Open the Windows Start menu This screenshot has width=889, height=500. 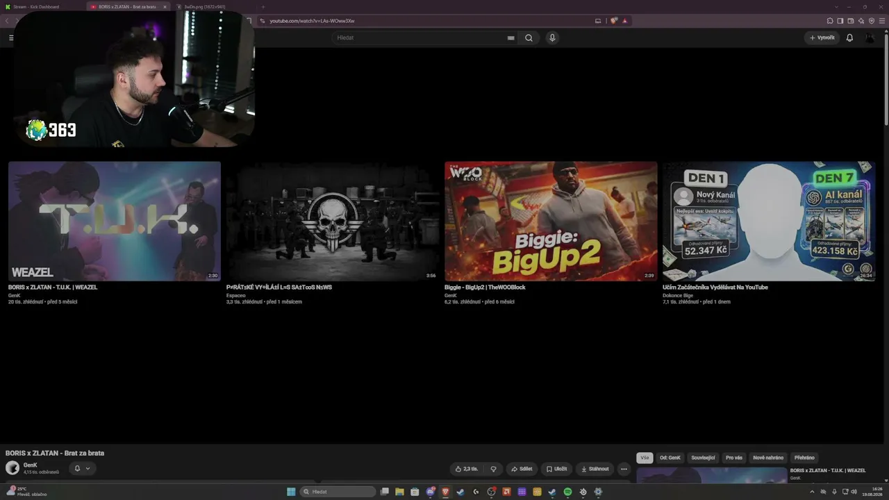[x=291, y=492]
